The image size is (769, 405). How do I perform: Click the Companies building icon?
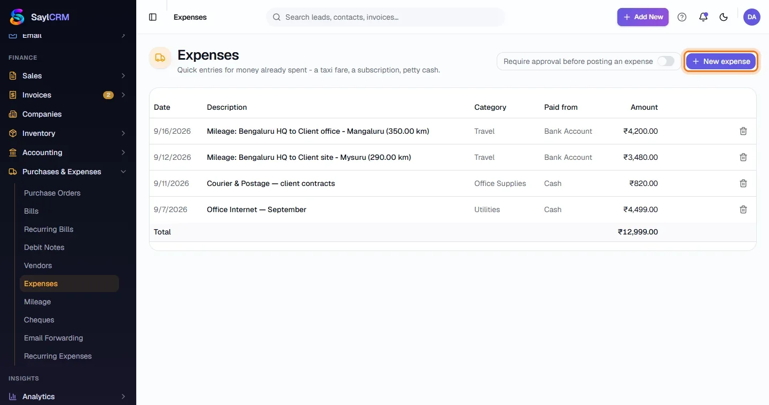pos(13,114)
